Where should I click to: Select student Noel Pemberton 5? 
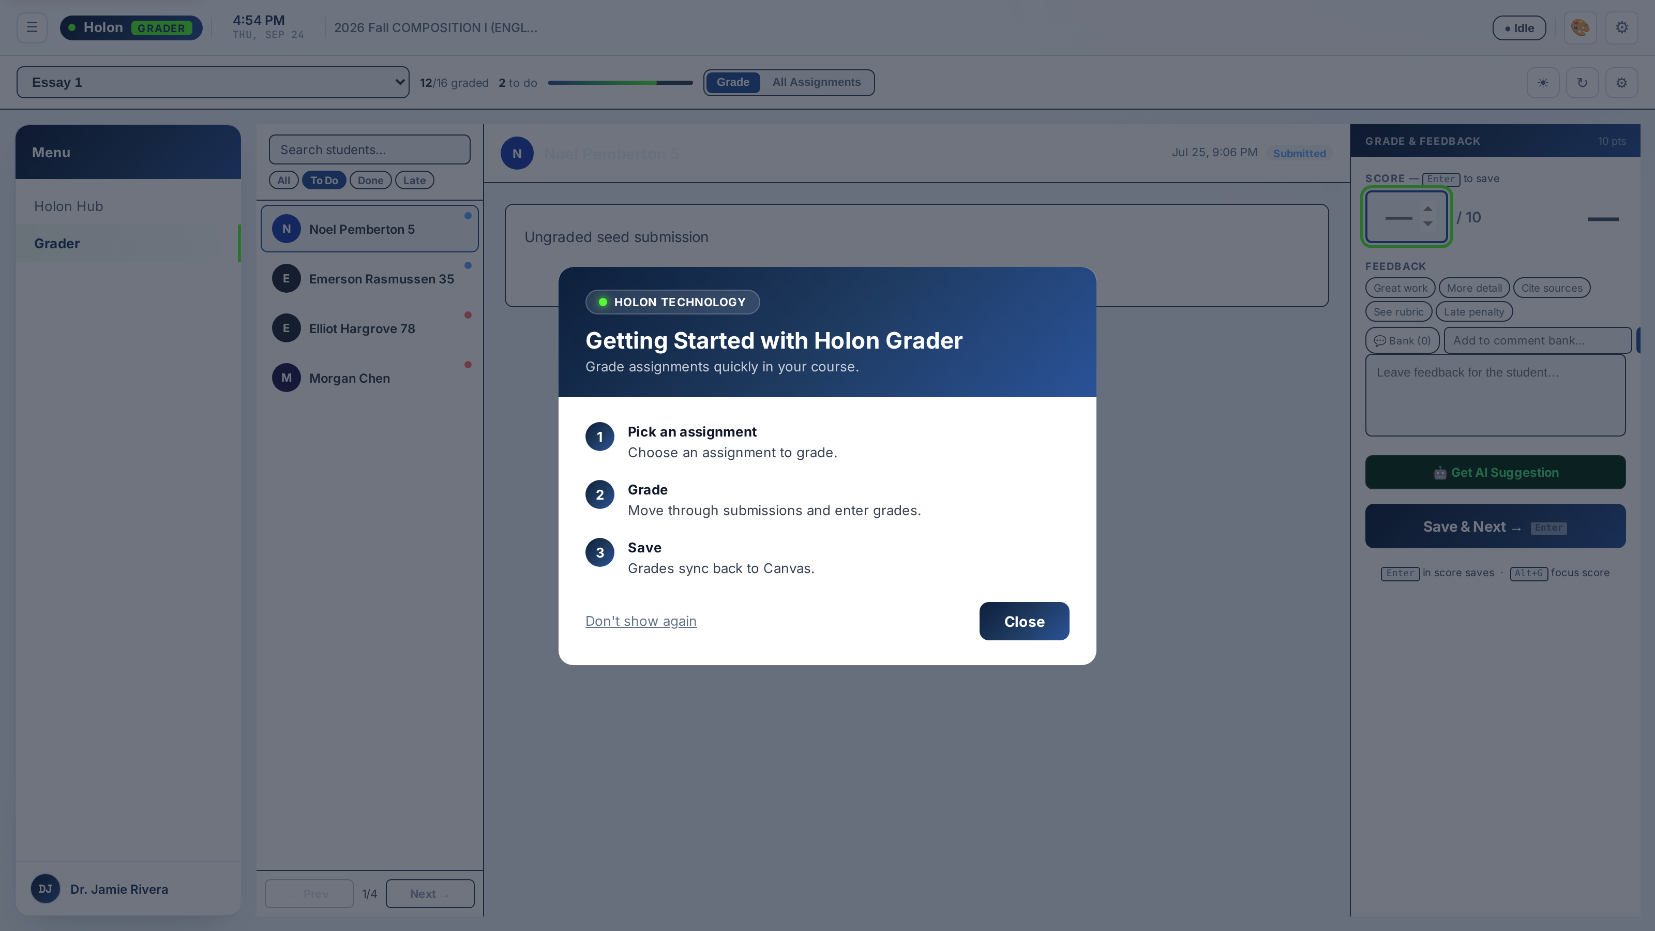point(369,229)
